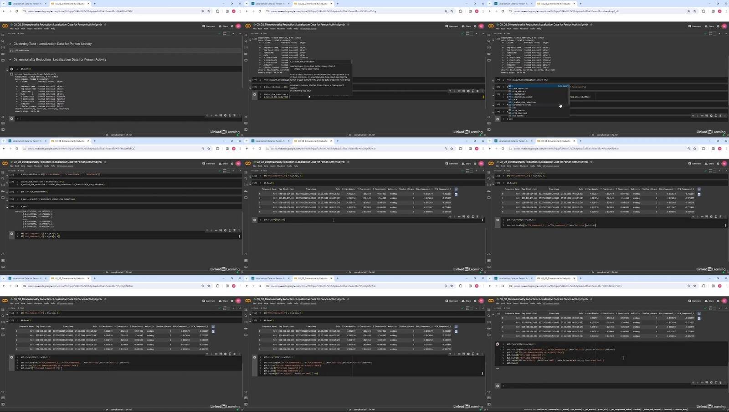
Task: Toggle Chrome side panel in top-left browser
Action: [227, 11]
